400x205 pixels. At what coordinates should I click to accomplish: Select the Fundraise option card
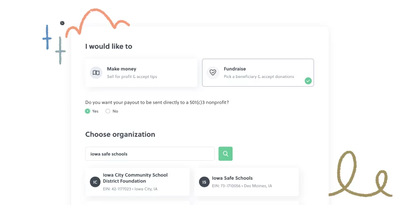[258, 73]
